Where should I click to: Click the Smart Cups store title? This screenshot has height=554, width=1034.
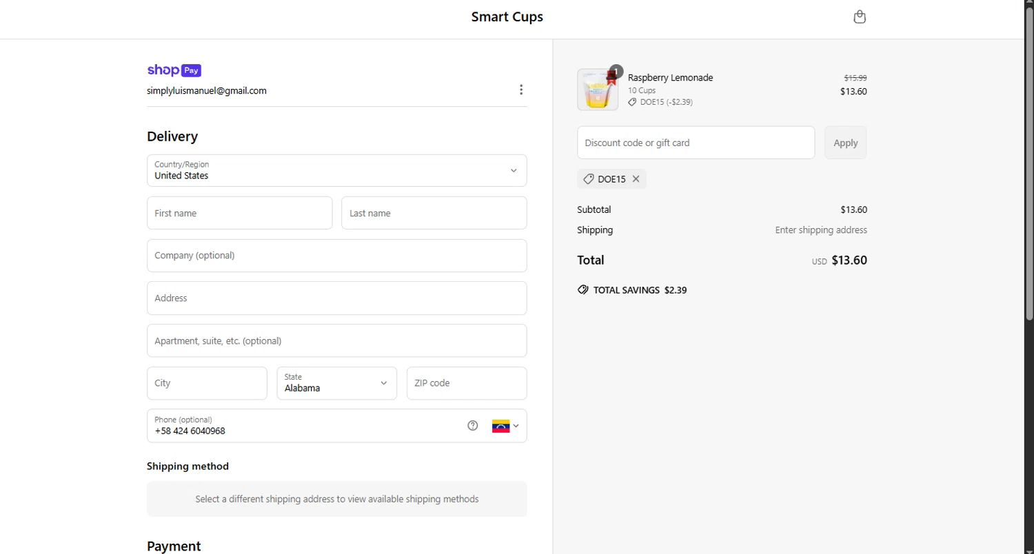[x=507, y=17]
